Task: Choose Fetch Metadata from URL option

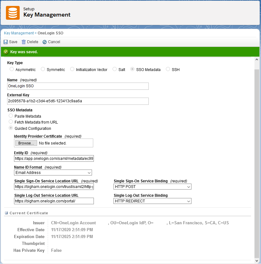Action: tap(11, 122)
